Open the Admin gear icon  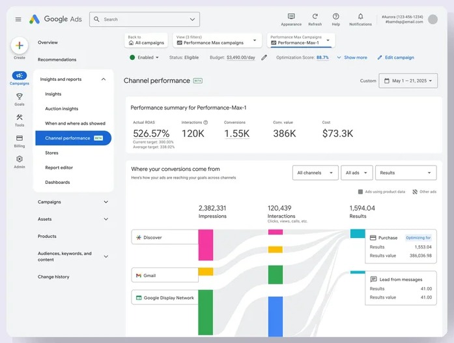(x=20, y=159)
